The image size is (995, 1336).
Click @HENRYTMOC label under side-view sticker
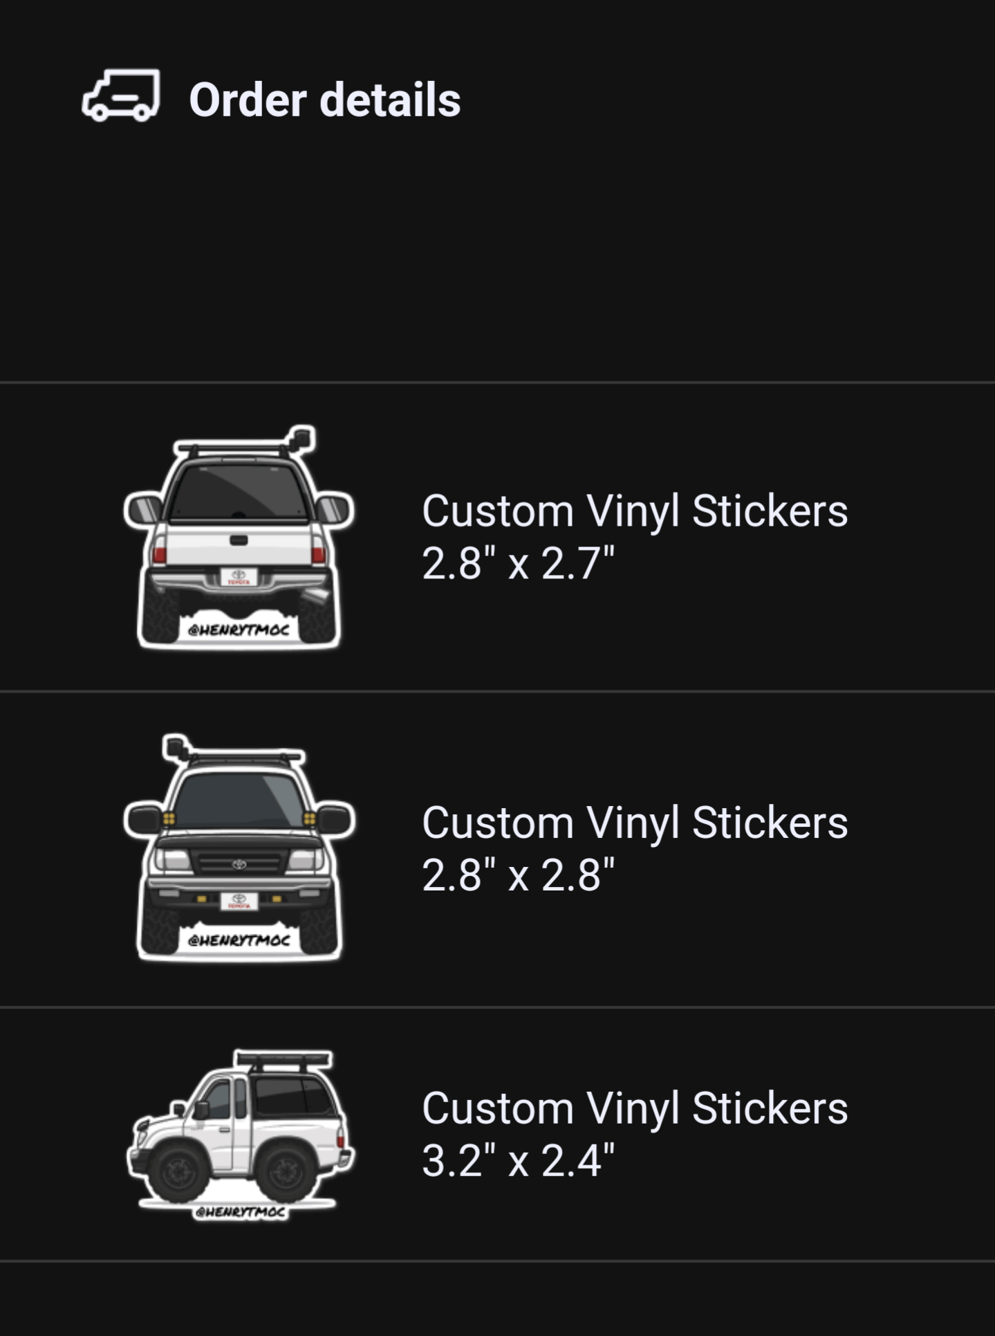(239, 1212)
